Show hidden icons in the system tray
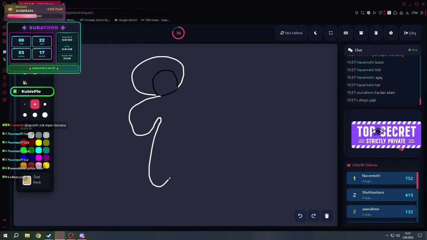 coord(387,236)
